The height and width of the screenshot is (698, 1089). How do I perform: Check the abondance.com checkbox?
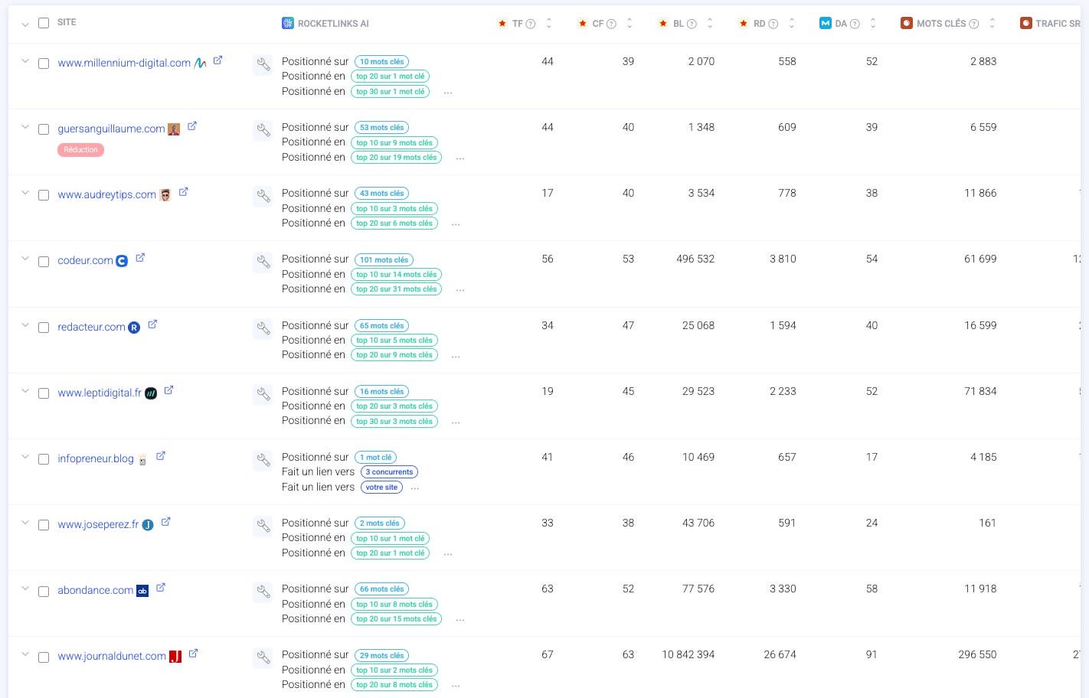44,592
